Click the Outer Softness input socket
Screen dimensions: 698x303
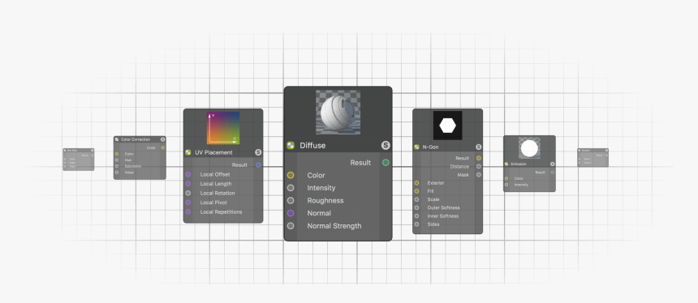point(416,207)
